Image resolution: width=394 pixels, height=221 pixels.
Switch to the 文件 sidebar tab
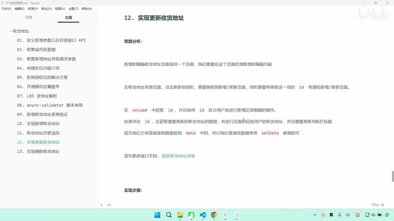point(29,17)
